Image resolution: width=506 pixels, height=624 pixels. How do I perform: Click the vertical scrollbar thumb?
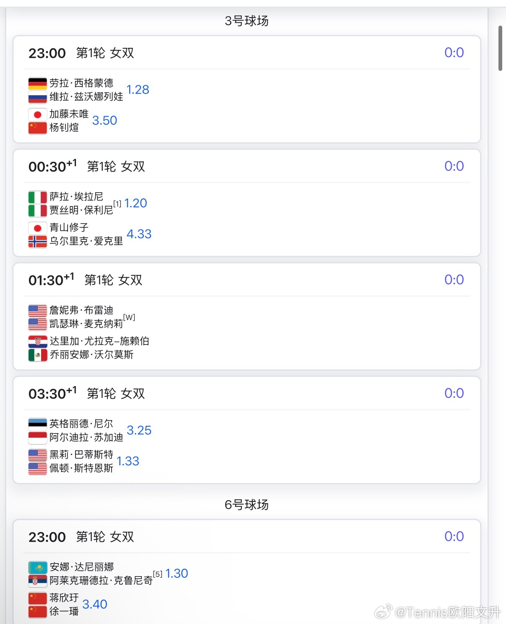click(500, 48)
